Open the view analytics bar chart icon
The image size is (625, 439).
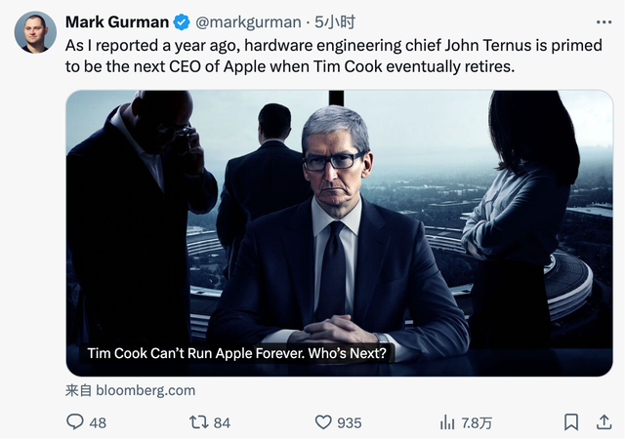coord(448,422)
